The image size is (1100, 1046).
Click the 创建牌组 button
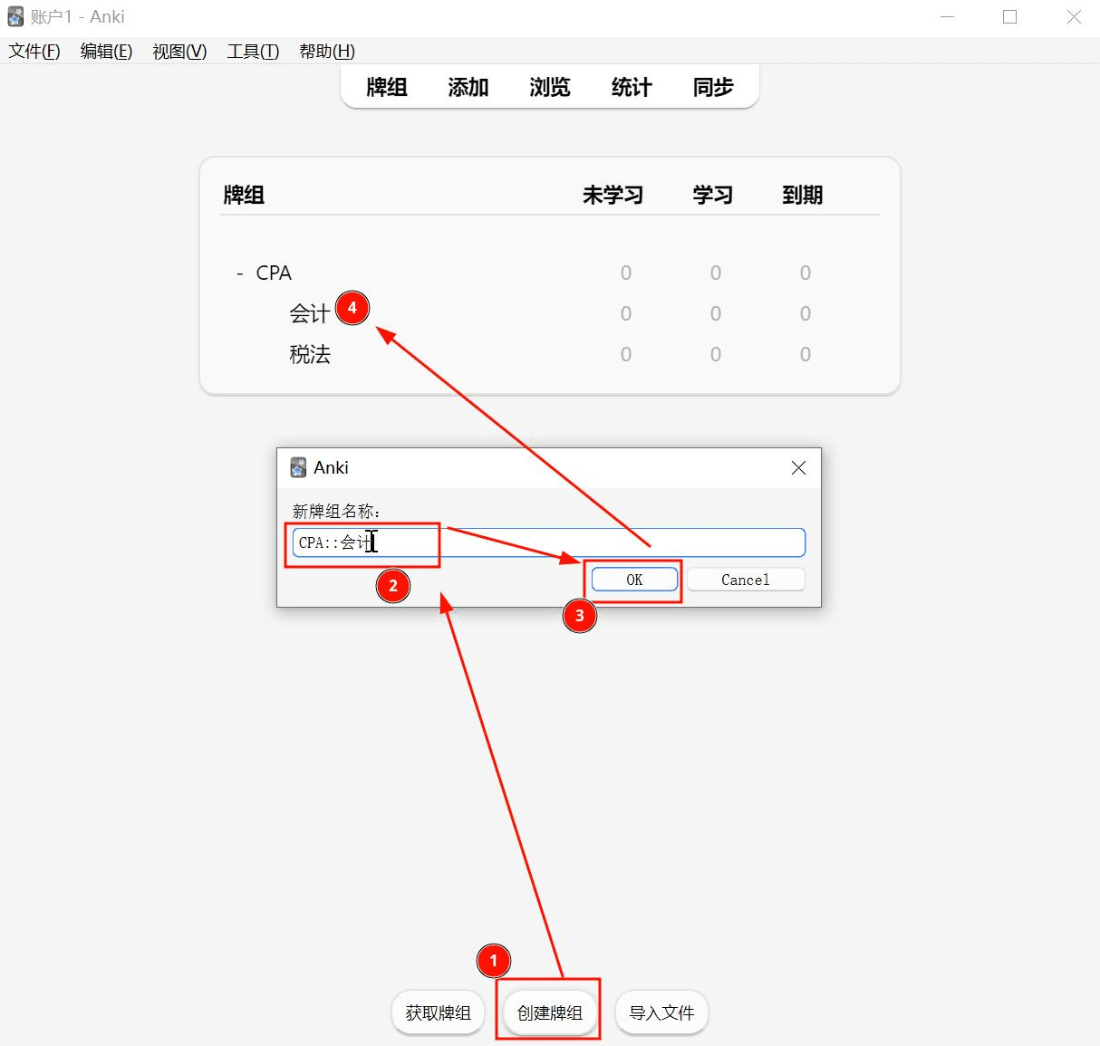coord(550,1012)
